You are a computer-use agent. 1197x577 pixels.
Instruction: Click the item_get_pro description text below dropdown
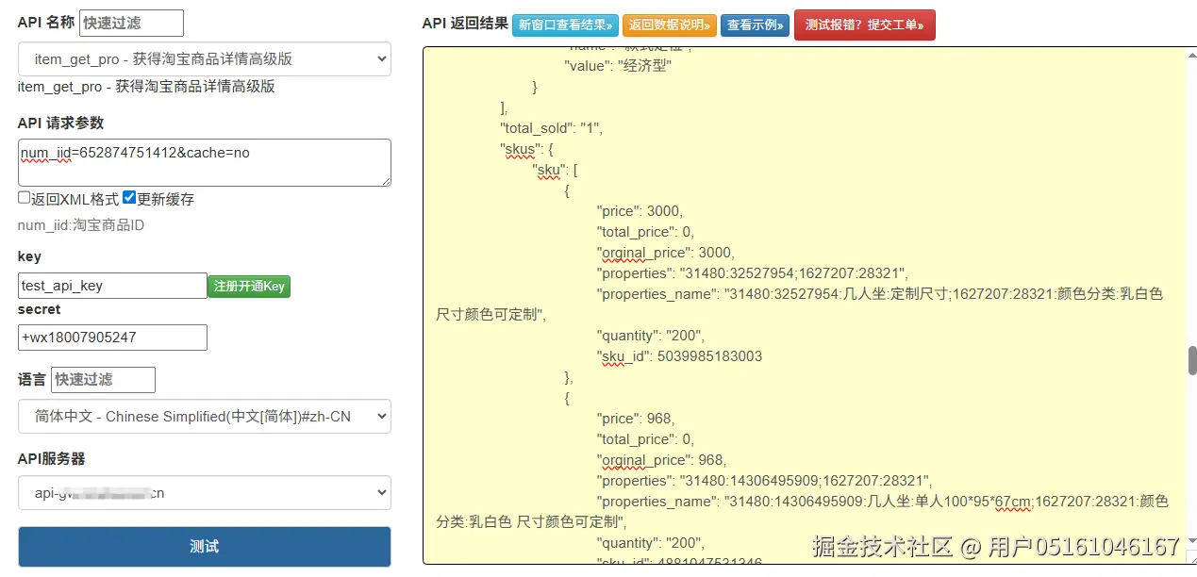click(146, 87)
